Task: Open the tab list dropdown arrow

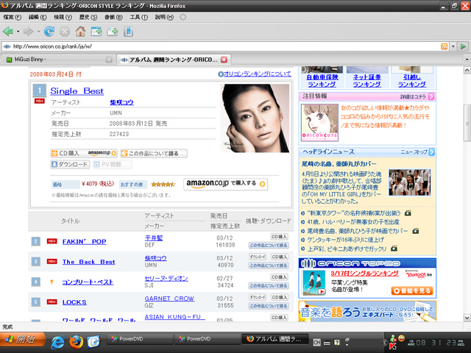Action: pos(467,60)
